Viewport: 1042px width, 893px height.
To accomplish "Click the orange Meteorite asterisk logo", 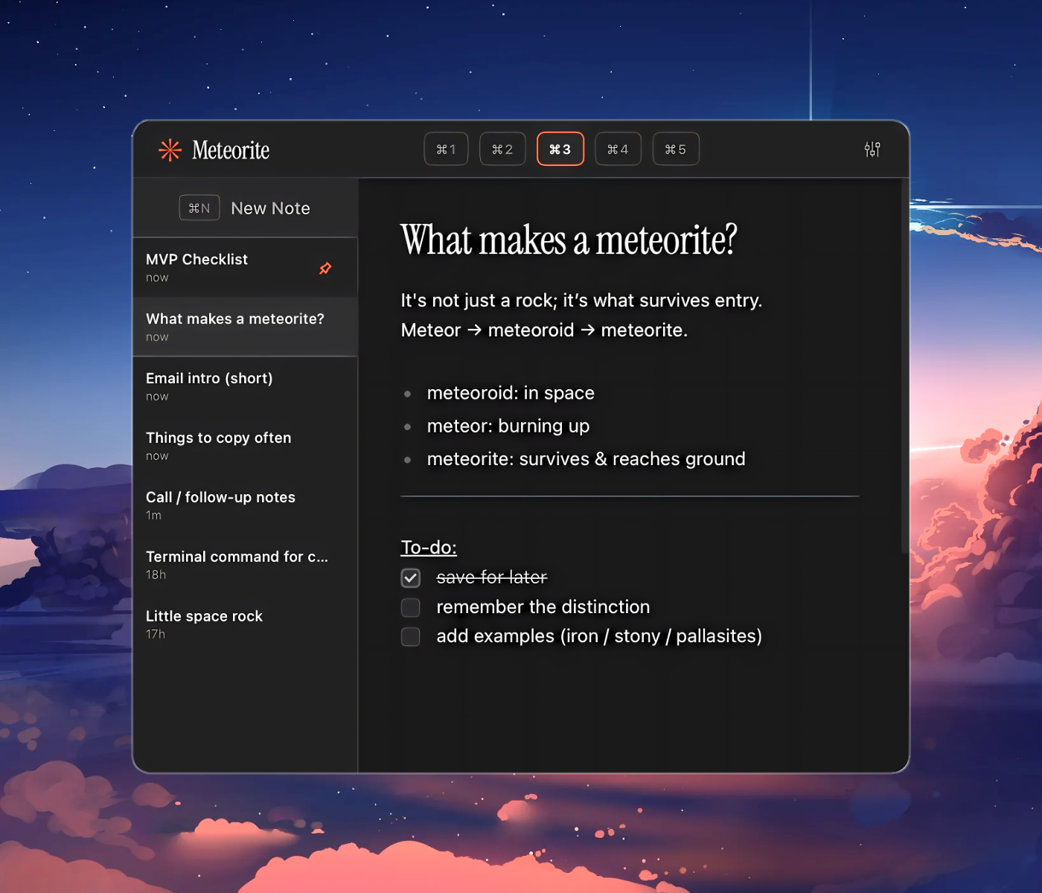I will click(x=170, y=150).
